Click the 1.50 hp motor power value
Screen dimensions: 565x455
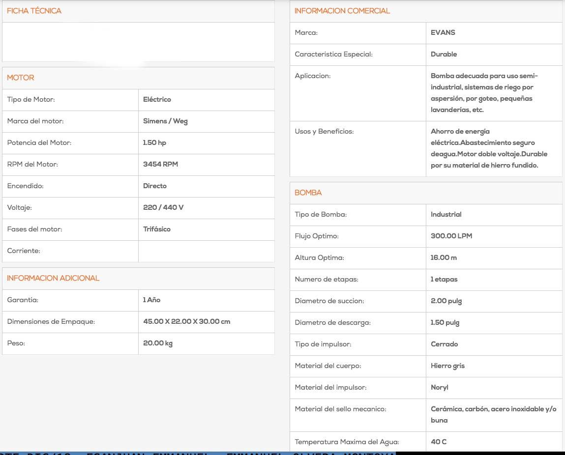(x=154, y=142)
